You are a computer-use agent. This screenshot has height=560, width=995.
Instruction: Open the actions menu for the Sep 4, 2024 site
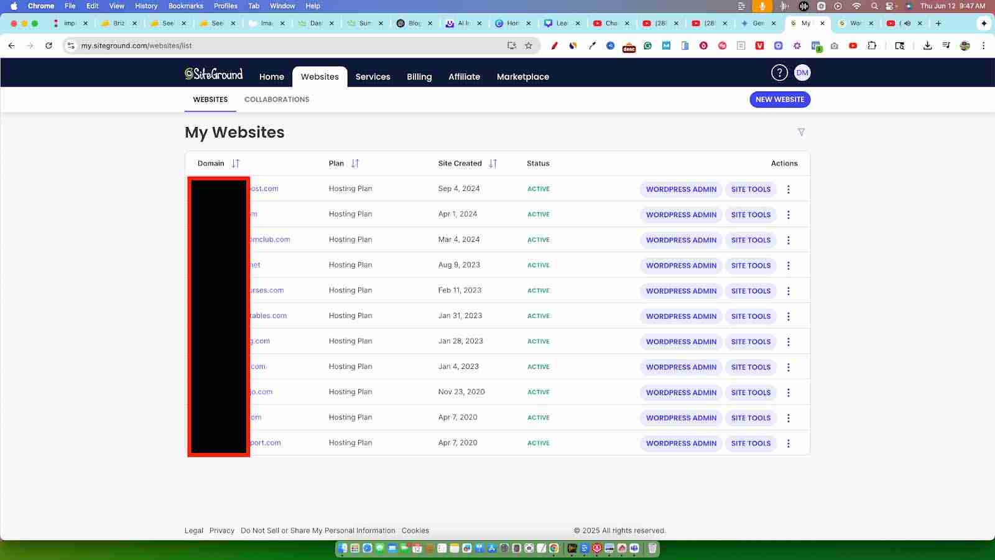[x=788, y=189]
